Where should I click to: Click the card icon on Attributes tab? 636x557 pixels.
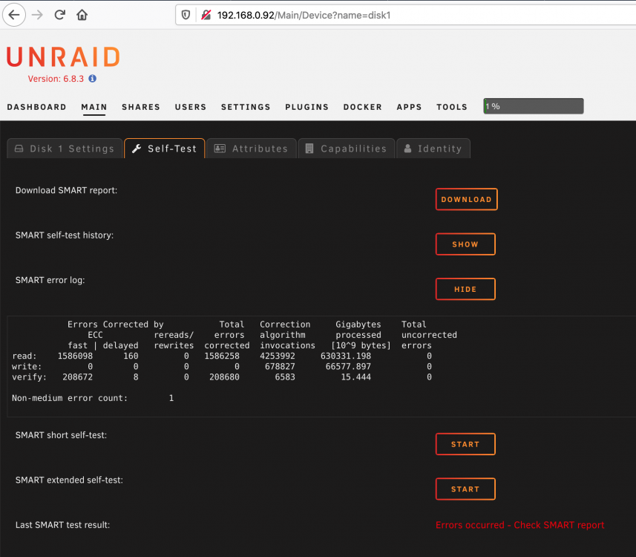tap(220, 149)
